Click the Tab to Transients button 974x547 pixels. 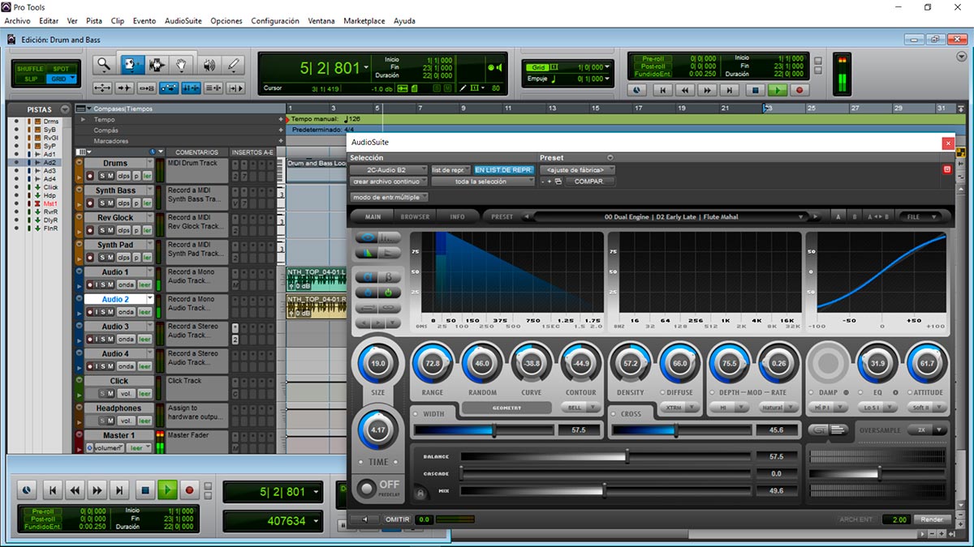point(123,88)
